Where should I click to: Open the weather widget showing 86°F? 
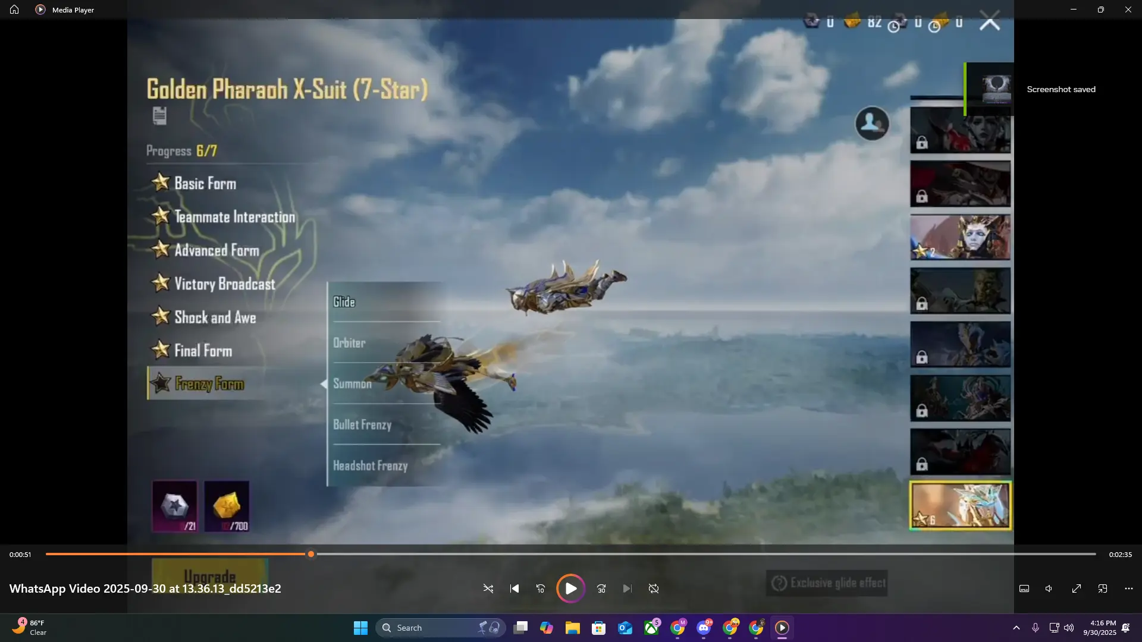(29, 628)
